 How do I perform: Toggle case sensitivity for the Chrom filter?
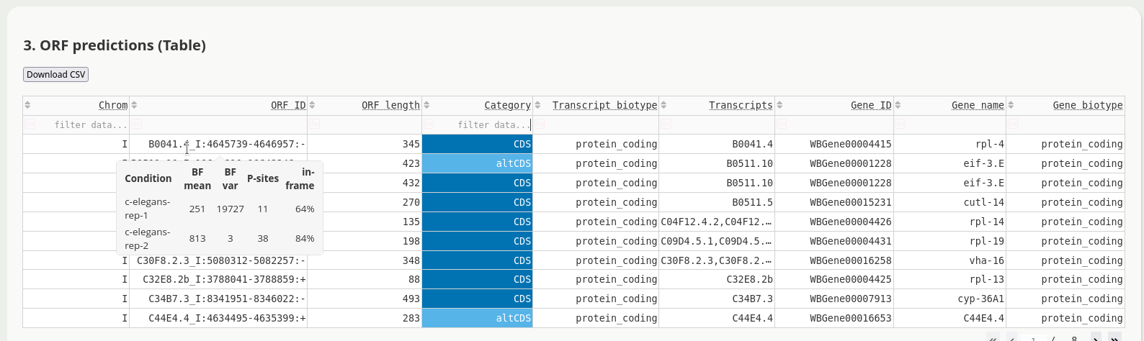tap(30, 124)
